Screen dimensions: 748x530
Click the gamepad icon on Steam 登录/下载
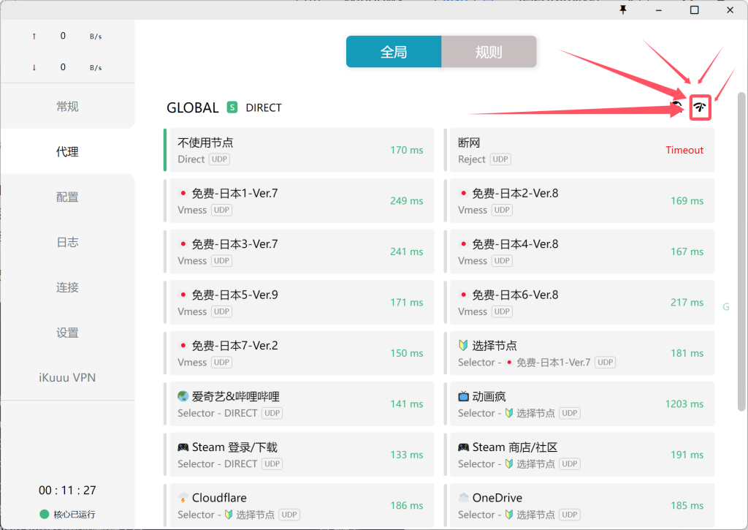pos(183,447)
